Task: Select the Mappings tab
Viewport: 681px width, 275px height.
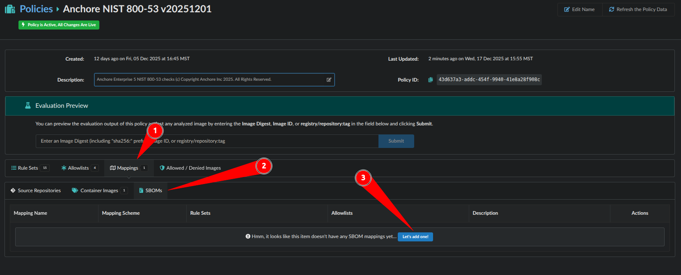Action: tap(127, 168)
